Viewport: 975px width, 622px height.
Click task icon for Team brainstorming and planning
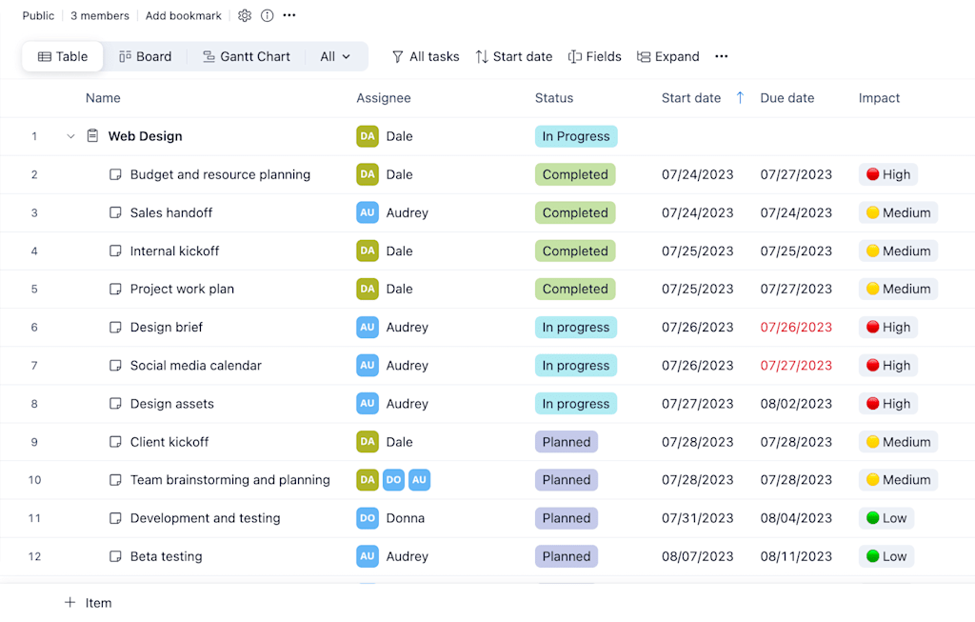pos(115,480)
